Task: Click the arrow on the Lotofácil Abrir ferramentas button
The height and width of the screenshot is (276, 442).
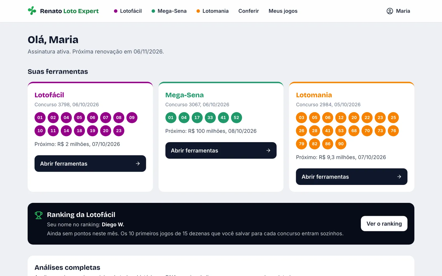Action: click(138, 164)
